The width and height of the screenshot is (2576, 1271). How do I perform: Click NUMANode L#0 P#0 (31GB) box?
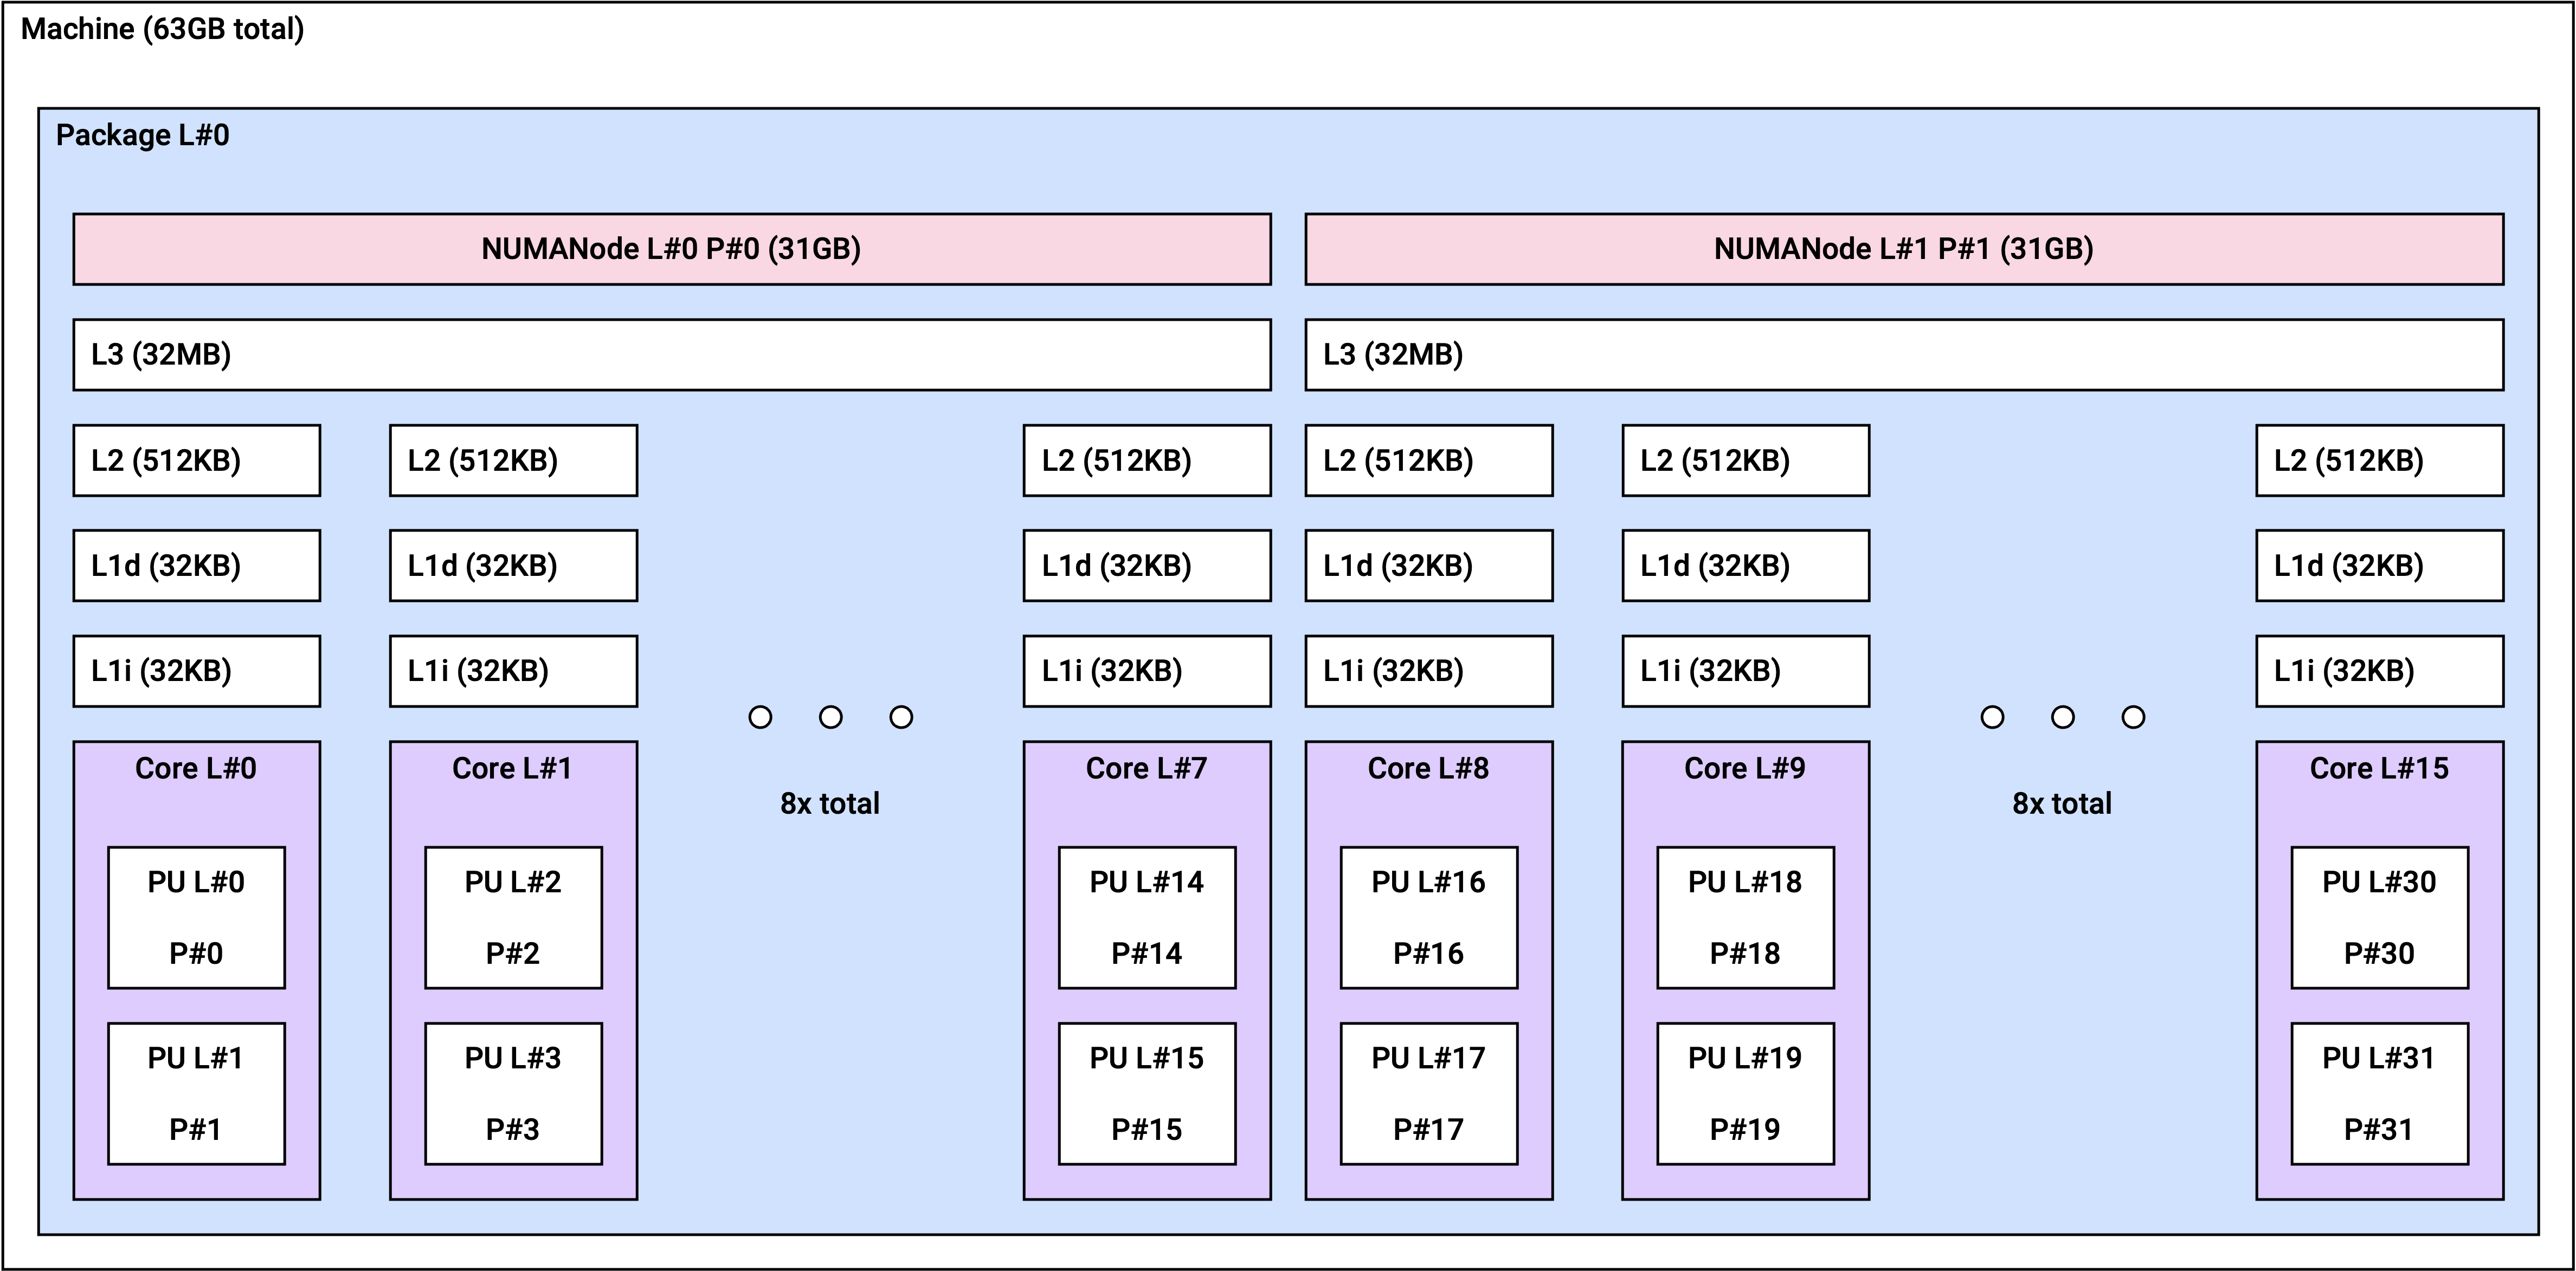click(672, 249)
